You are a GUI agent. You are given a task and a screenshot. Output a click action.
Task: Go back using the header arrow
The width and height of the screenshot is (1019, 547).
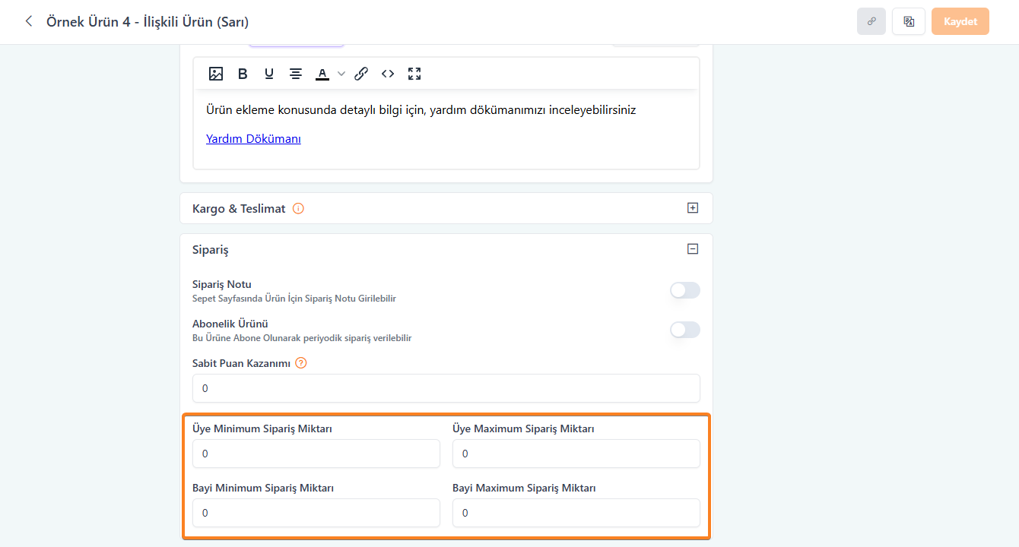(x=29, y=21)
